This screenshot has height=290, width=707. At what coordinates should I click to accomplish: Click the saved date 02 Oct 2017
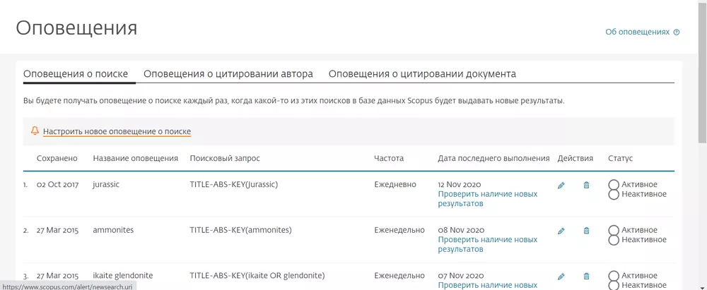(57, 184)
